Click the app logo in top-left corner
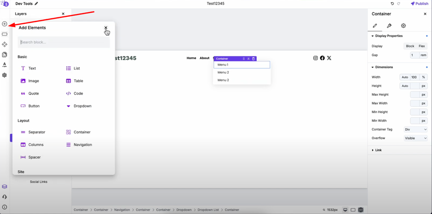The image size is (432, 214). coord(5,4)
